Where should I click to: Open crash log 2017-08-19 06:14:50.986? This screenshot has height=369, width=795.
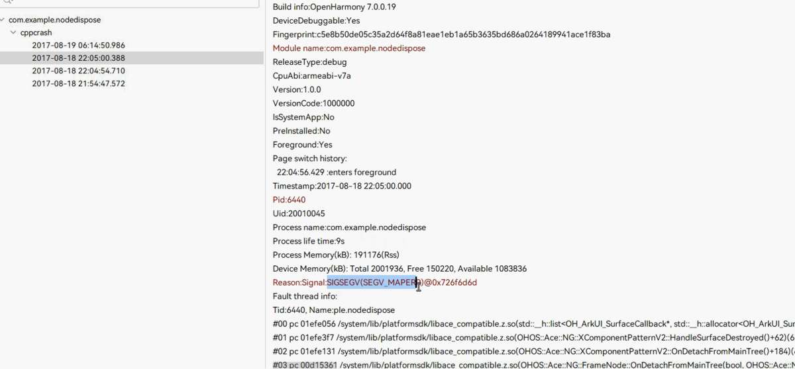click(x=78, y=45)
